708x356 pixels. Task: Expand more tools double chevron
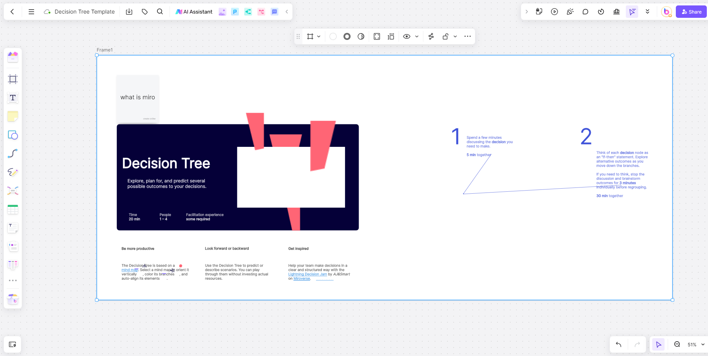tap(648, 12)
